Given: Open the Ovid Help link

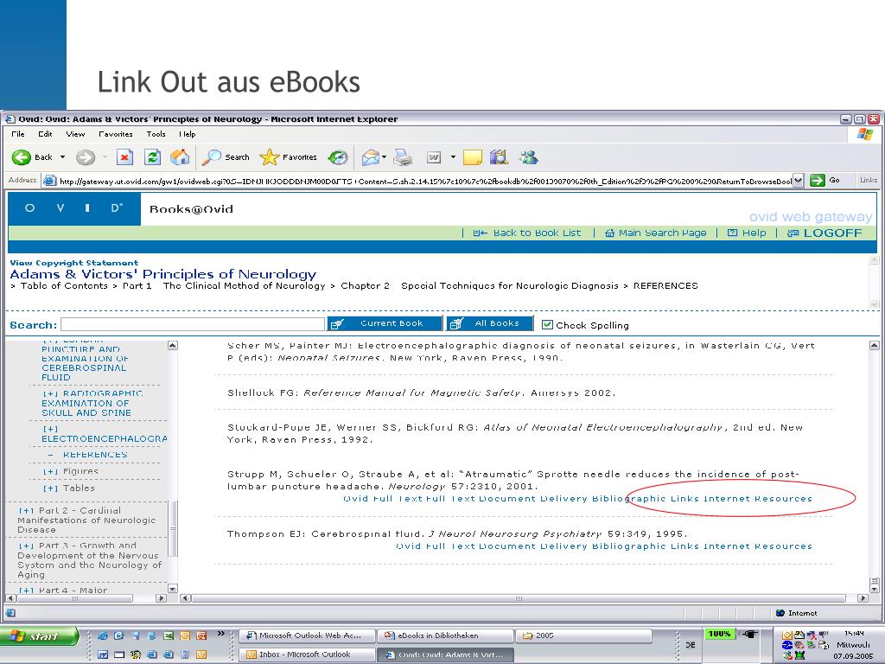Looking at the screenshot, I should click(747, 233).
